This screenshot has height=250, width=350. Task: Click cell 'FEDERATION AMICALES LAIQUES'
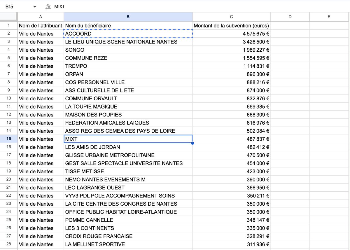[x=128, y=123]
